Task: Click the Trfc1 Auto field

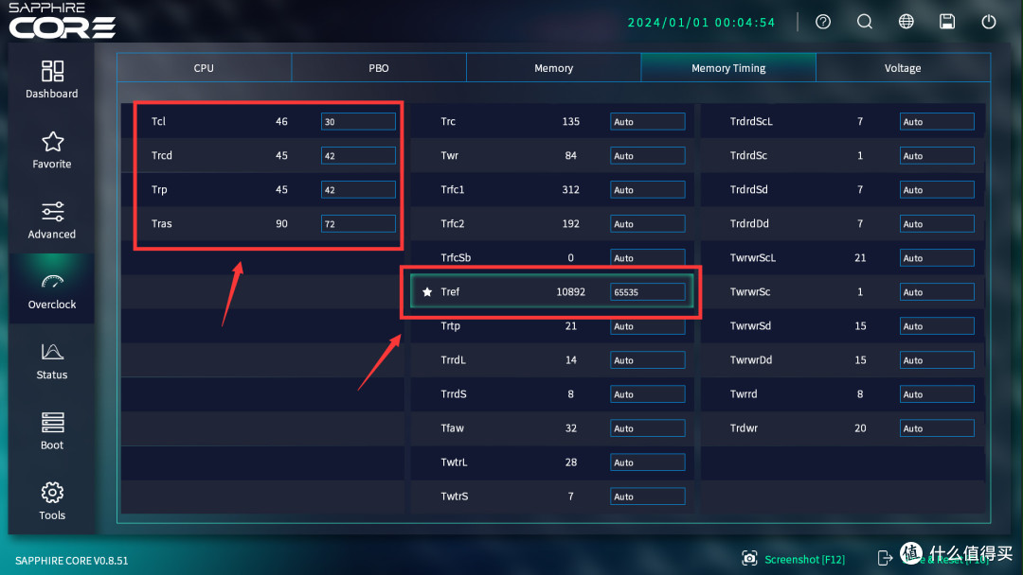Action: [648, 189]
